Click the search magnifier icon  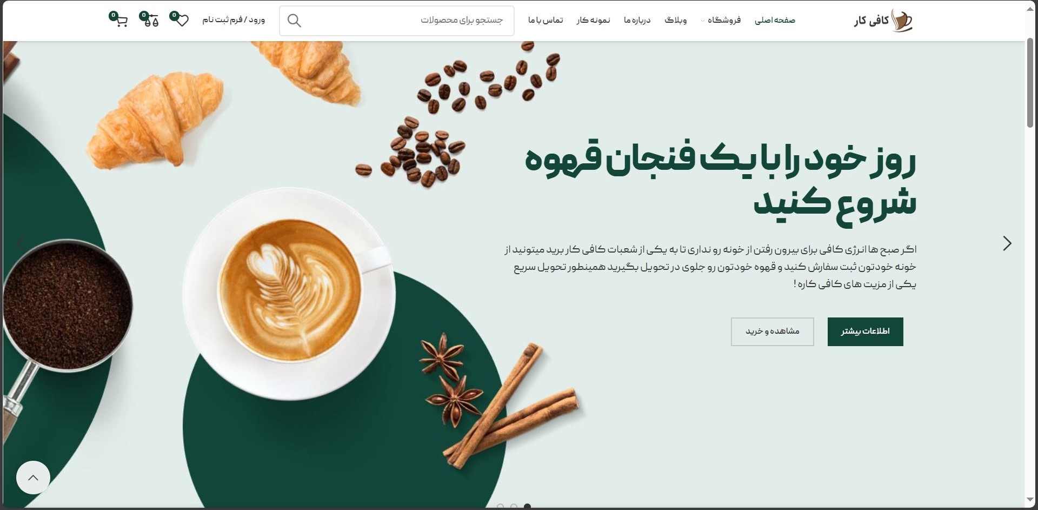pyautogui.click(x=294, y=21)
